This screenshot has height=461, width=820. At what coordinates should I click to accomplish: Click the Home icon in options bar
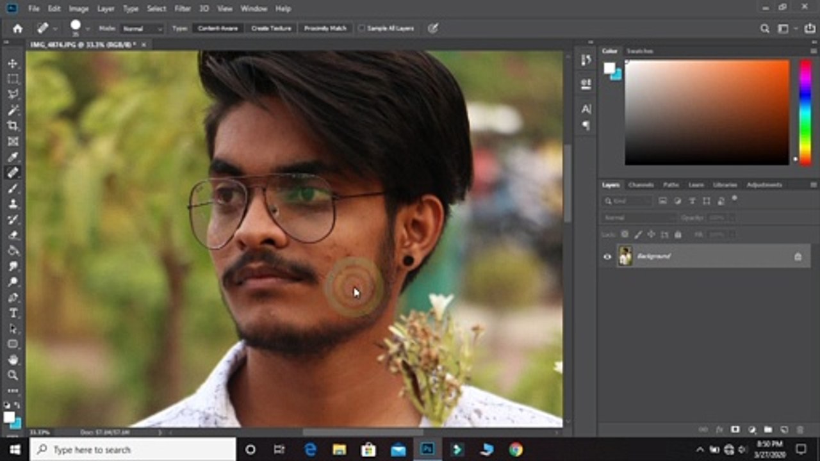pos(17,28)
